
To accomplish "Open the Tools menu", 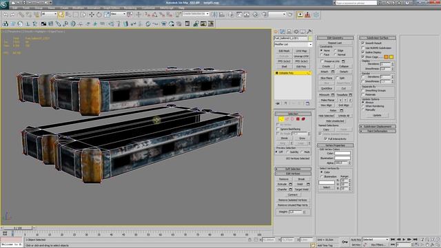I will [x=26, y=8].
